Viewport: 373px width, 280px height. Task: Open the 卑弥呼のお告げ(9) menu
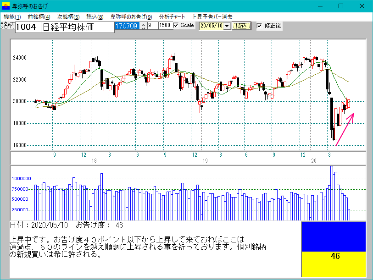click(131, 17)
